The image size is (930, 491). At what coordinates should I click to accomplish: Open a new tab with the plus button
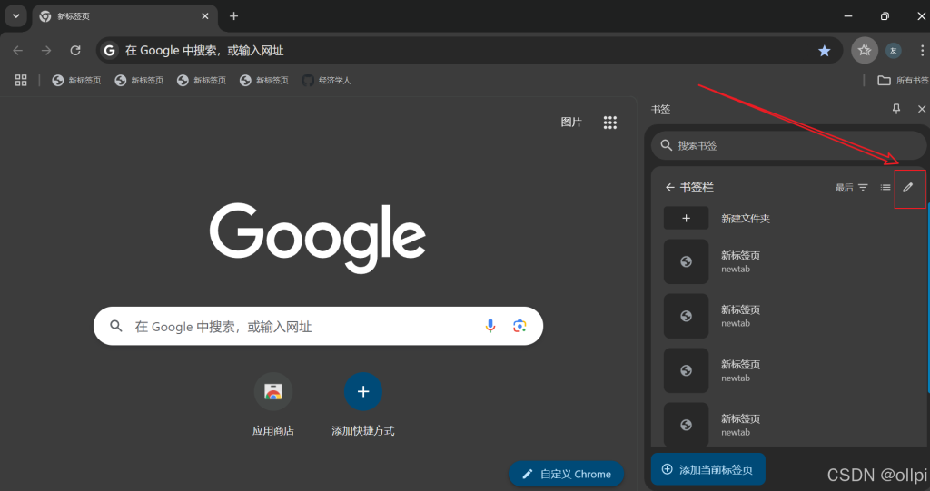pyautogui.click(x=233, y=16)
